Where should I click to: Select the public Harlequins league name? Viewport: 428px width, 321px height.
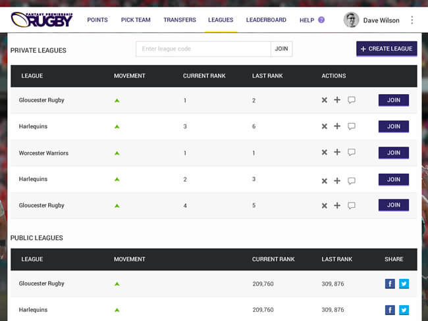[x=33, y=310]
